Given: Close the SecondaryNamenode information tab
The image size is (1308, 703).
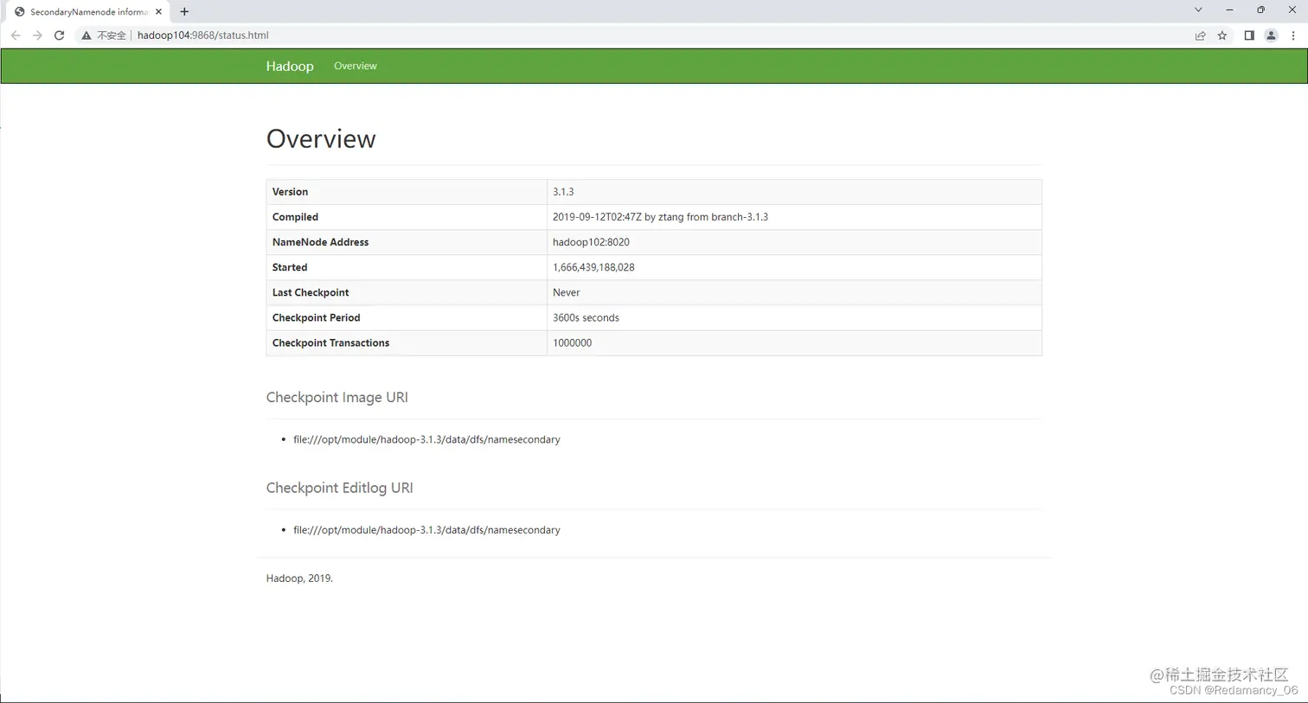Looking at the screenshot, I should click(158, 12).
